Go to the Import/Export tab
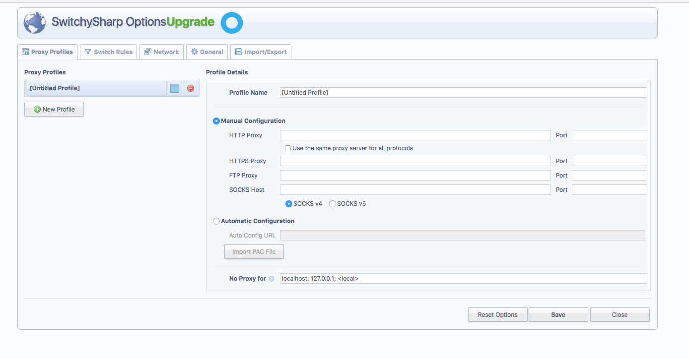 tap(261, 52)
